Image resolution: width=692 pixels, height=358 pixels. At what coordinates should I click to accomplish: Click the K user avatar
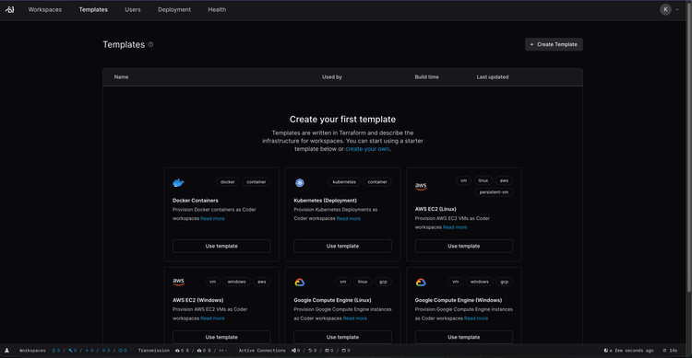(x=665, y=9)
